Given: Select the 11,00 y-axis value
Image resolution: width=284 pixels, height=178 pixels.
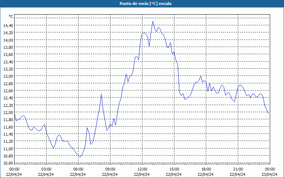Looking at the screenshot, I should coord(8,149).
